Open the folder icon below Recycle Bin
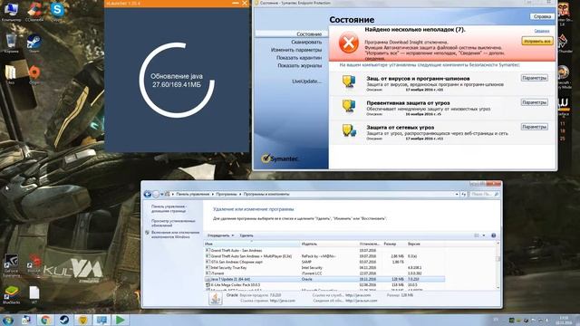This screenshot has height=326, width=580. tap(11, 74)
